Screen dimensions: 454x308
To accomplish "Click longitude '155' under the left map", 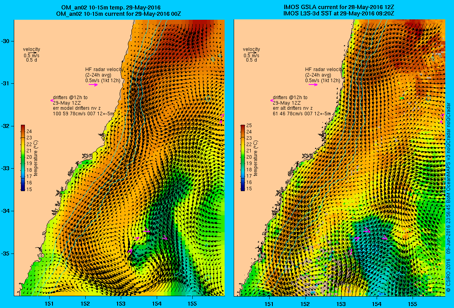I will point(192,304).
